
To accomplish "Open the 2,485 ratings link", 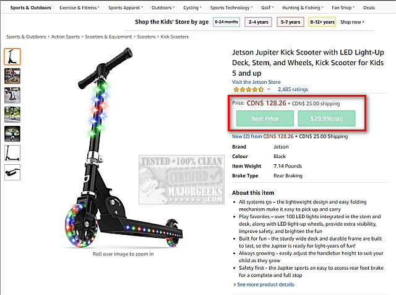I will point(293,89).
